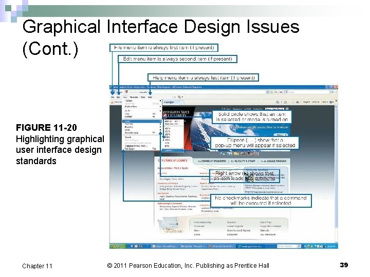Select Refresh in the View menu

142,116
